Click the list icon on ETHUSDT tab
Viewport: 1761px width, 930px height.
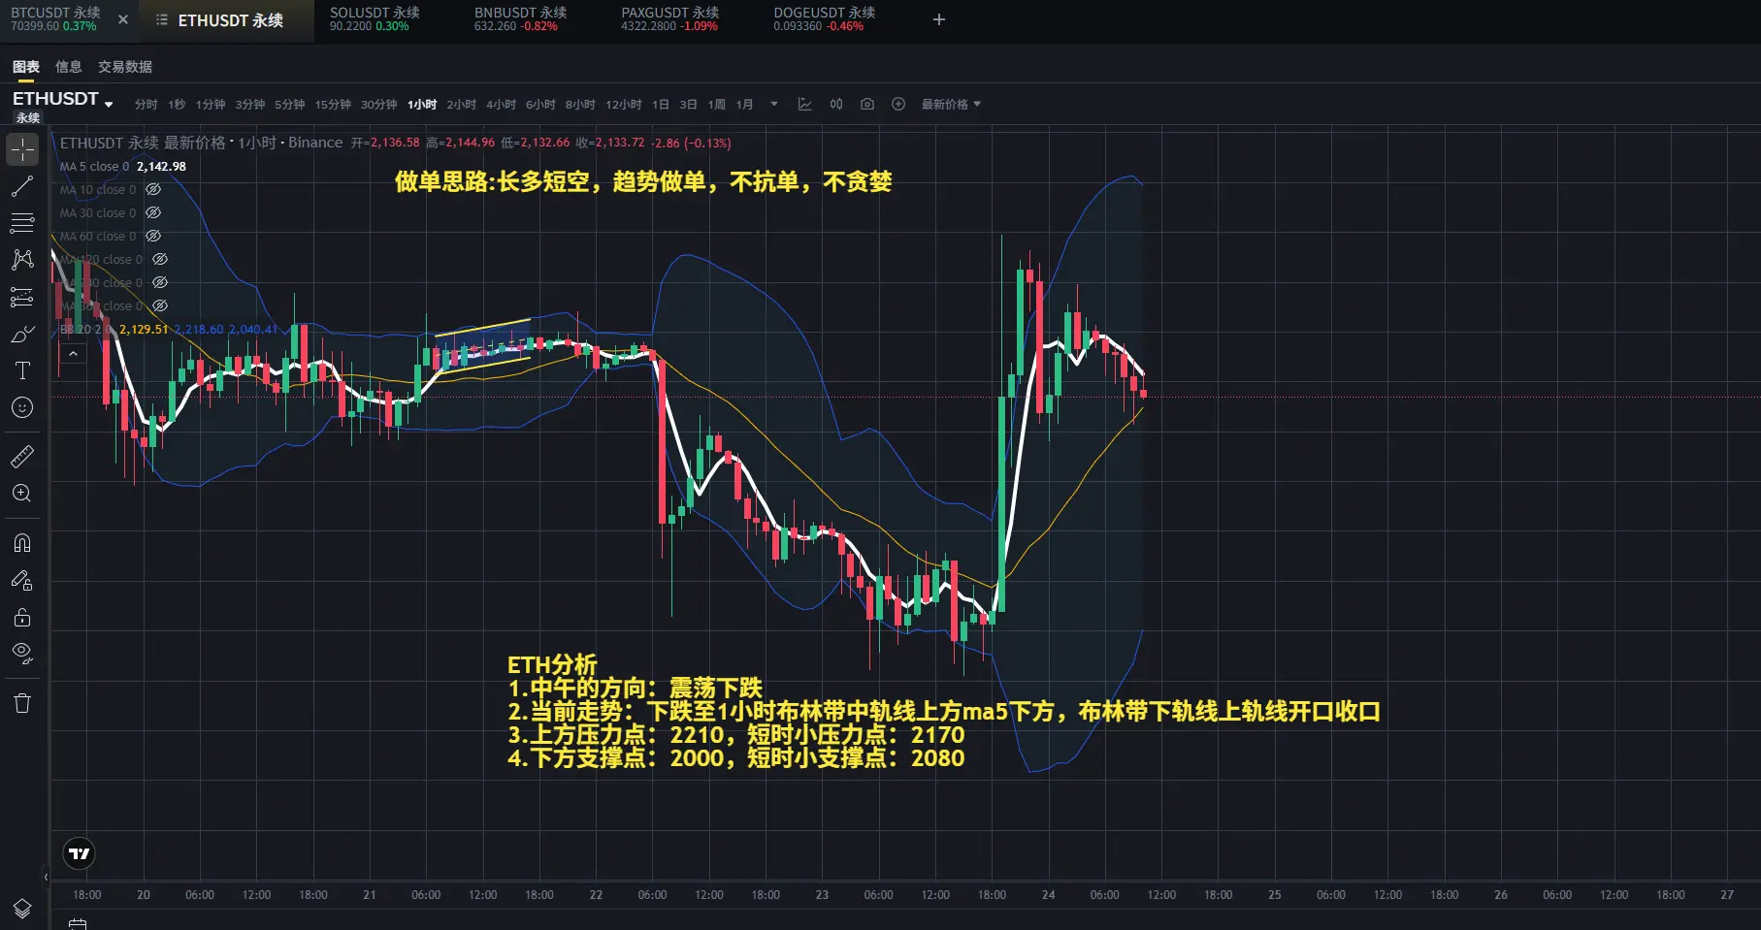pyautogui.click(x=162, y=19)
